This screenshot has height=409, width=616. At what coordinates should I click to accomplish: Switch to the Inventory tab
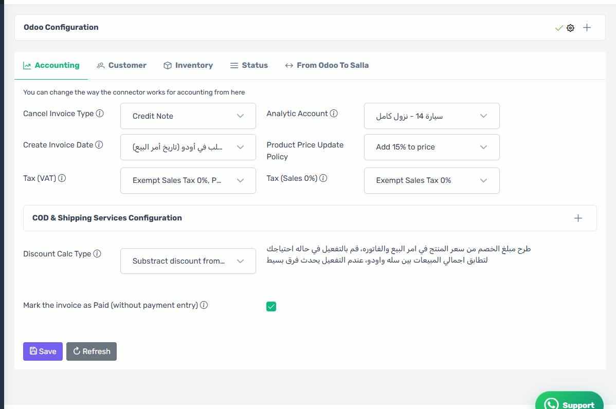tap(188, 66)
